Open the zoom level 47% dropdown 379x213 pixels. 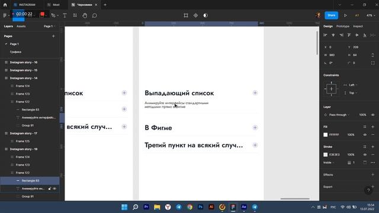coord(371,15)
